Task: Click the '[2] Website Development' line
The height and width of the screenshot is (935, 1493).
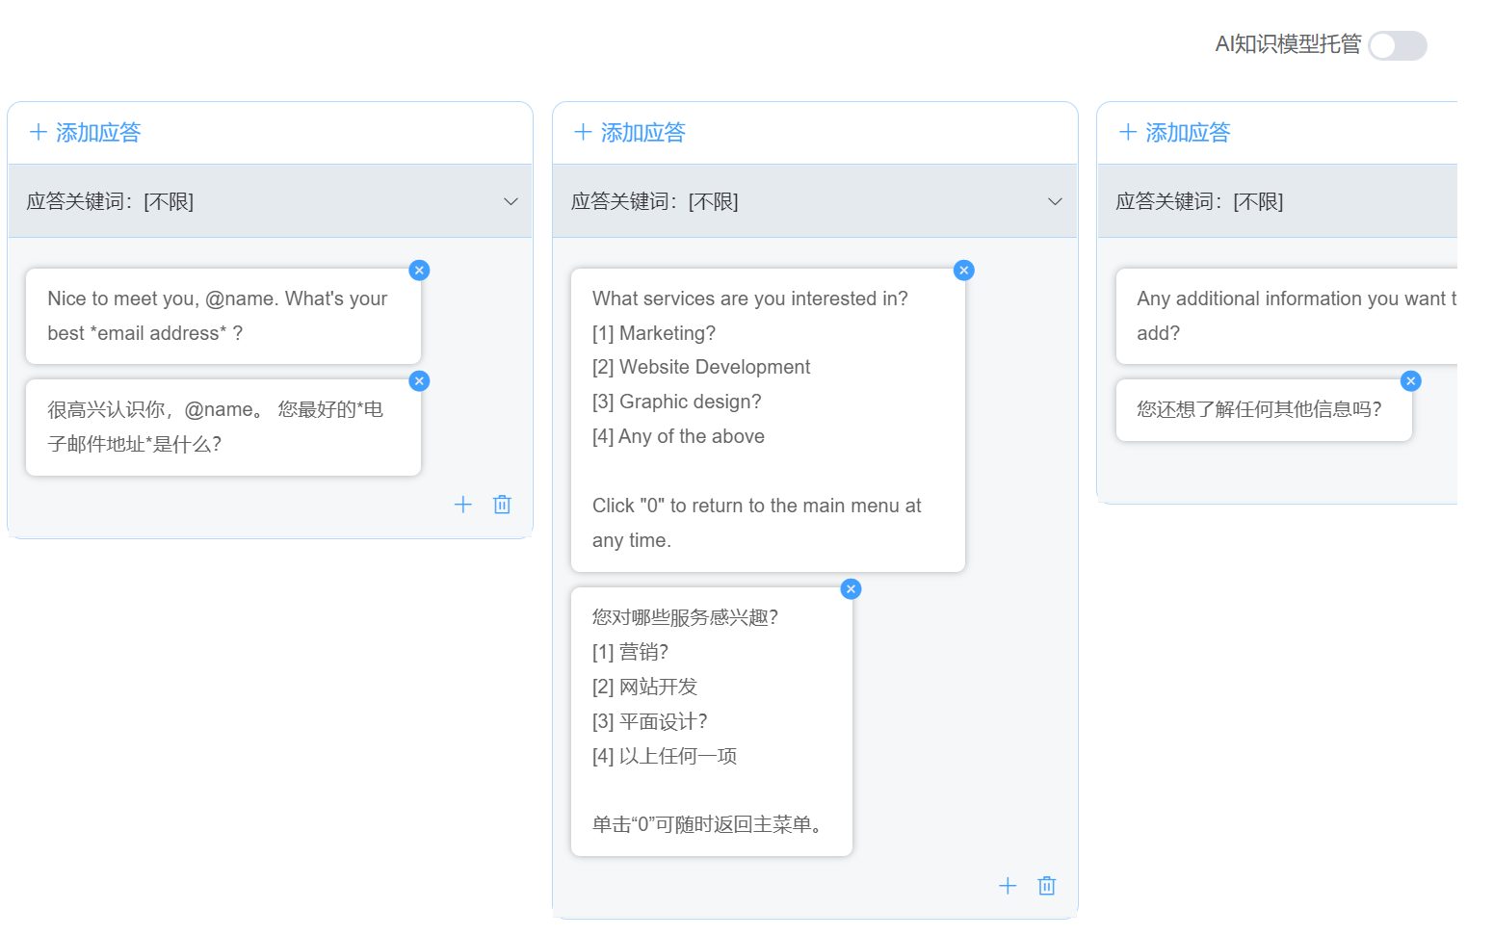Action: 701,367
